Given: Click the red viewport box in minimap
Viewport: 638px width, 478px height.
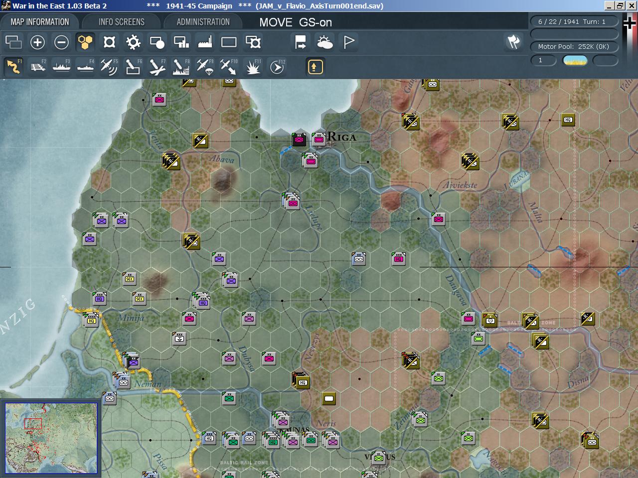Looking at the screenshot, I should pyautogui.click(x=33, y=424).
